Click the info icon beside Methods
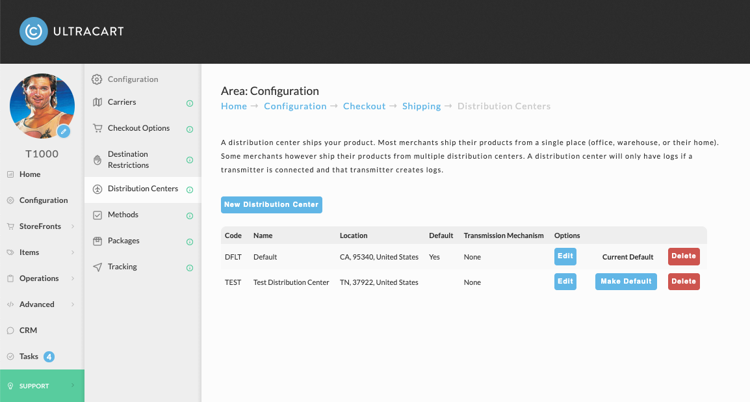The image size is (750, 402). 189,216
